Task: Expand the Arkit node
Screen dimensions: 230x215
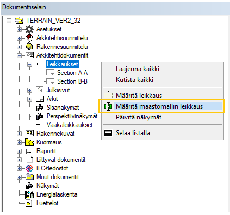Action: pos(29,99)
